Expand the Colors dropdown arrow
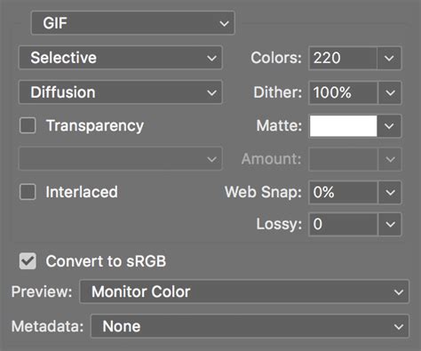The height and width of the screenshot is (351, 421). (389, 58)
